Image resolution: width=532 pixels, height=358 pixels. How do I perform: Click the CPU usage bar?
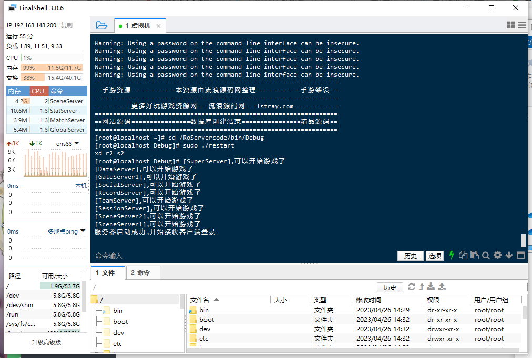(x=52, y=58)
